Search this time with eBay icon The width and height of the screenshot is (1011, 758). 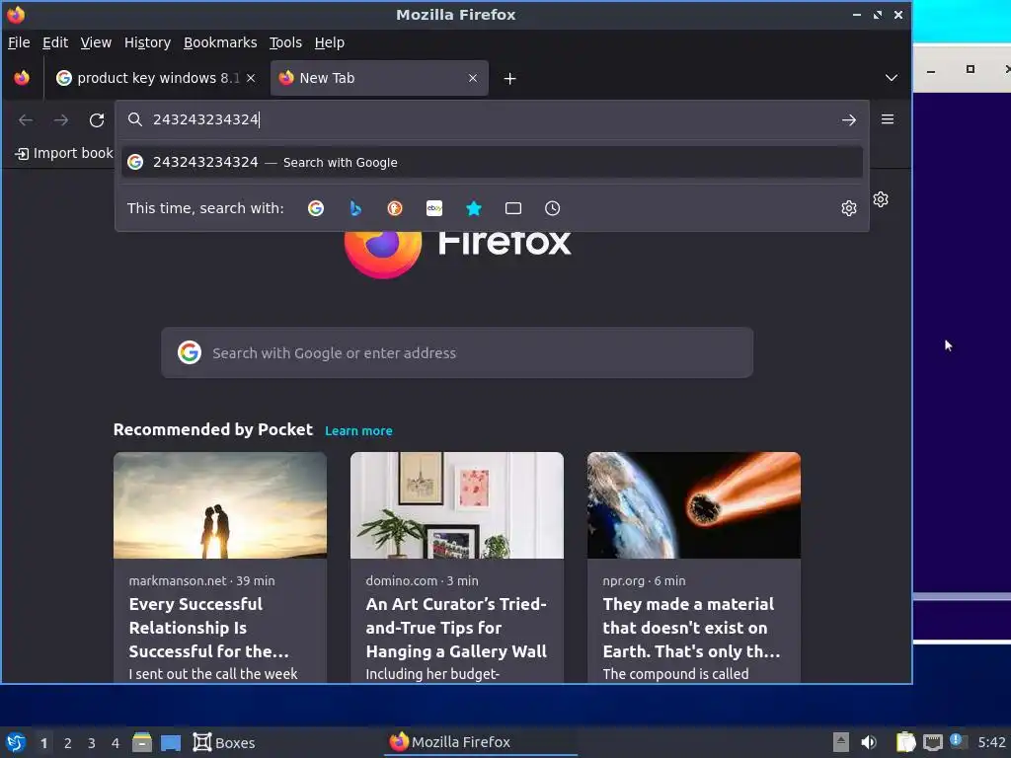pyautogui.click(x=434, y=208)
